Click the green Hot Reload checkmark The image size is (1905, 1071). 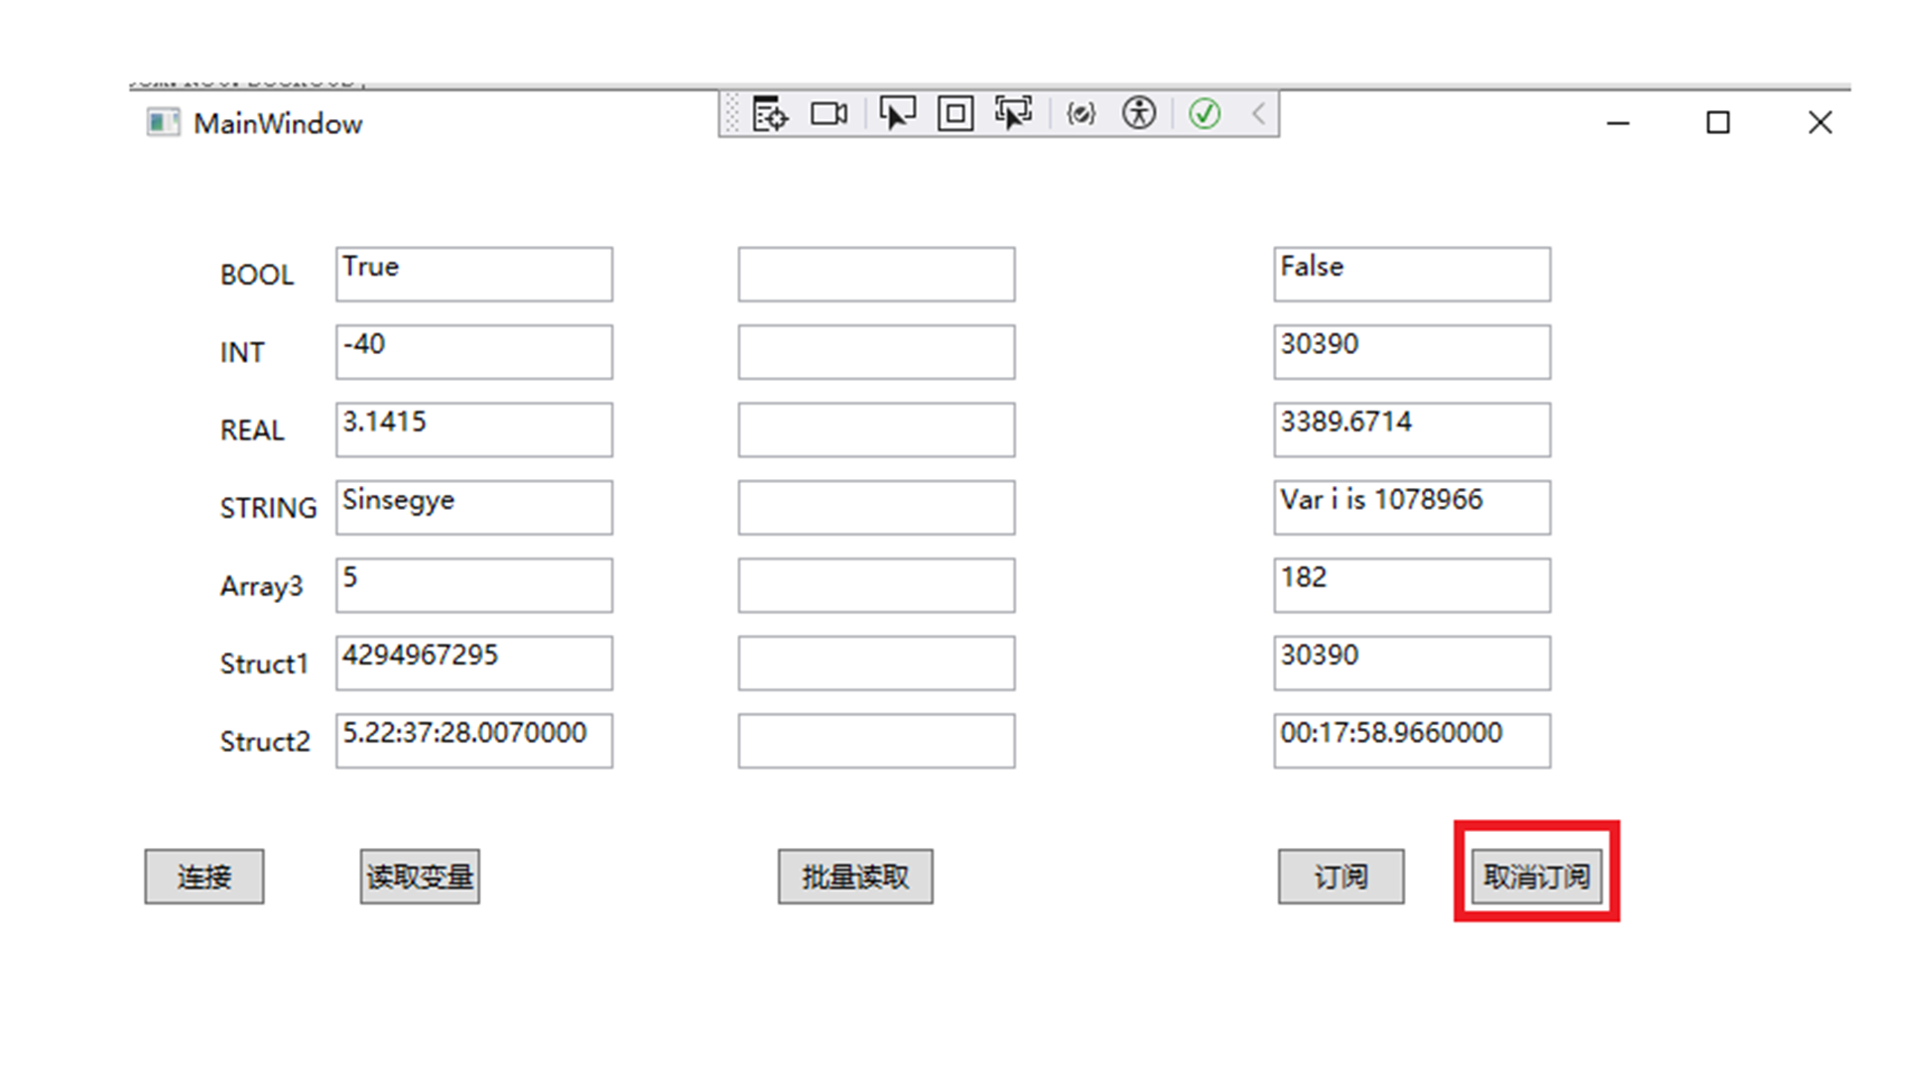coord(1205,114)
